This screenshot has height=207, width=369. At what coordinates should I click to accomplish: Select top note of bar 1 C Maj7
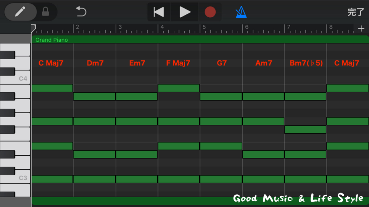52,88
